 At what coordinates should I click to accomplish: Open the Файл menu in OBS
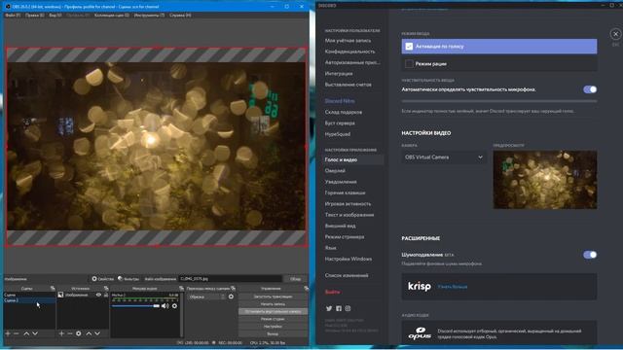click(13, 16)
